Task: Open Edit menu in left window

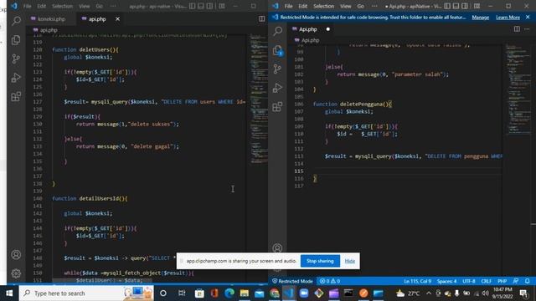Action: 41,6
